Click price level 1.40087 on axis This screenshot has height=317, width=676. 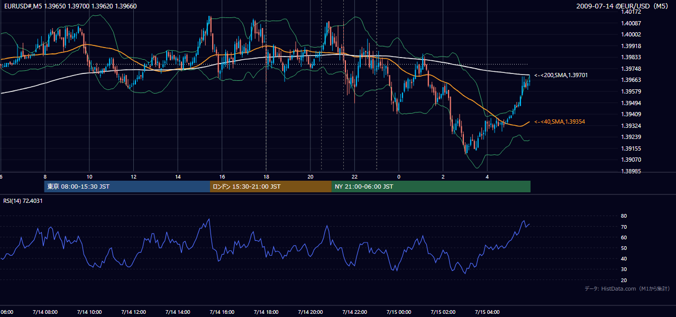coord(632,23)
